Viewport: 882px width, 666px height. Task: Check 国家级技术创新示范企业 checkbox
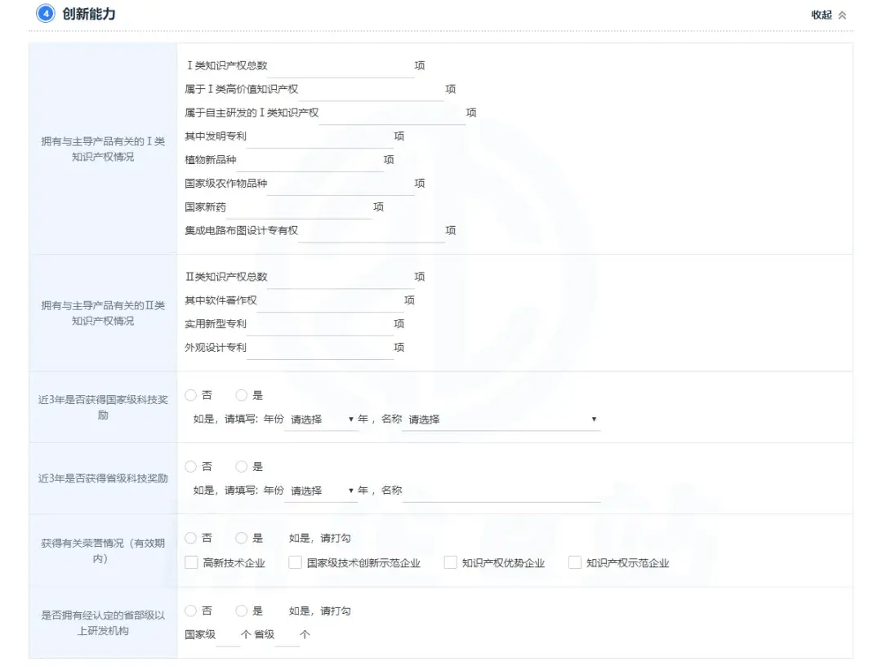click(295, 562)
